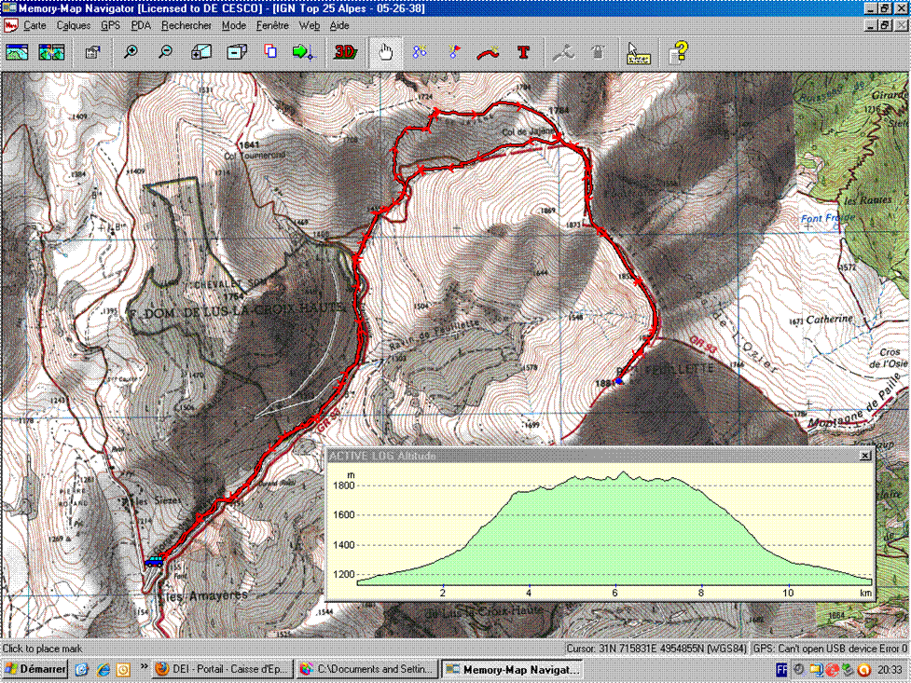Zoom in with the plus magnifier
The image size is (911, 683).
click(131, 52)
